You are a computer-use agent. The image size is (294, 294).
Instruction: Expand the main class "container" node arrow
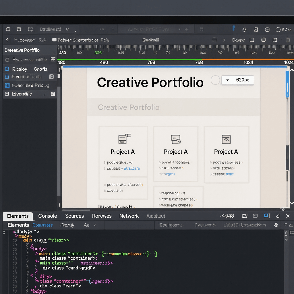pyautogui.click(x=37, y=254)
